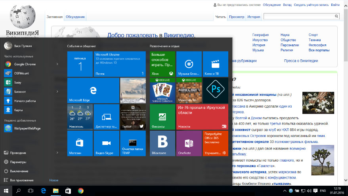
Task: Open the Xbox tile
Action: 162,64
